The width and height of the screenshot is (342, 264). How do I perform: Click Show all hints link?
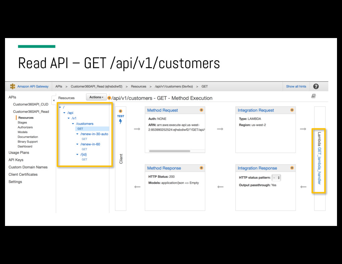click(296, 86)
